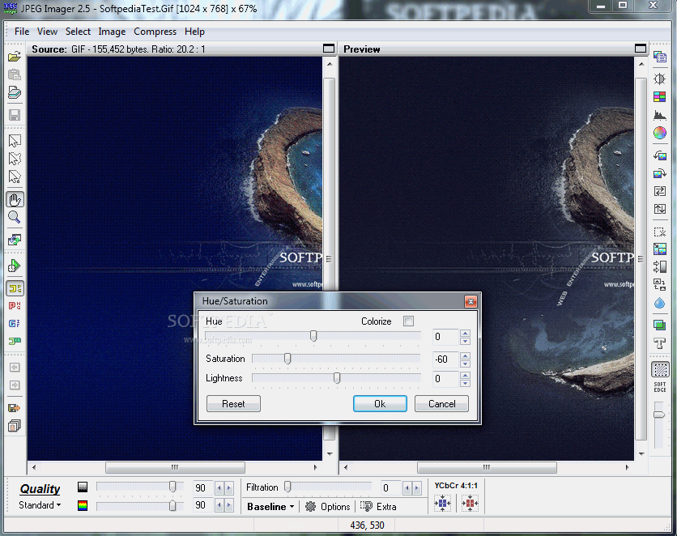Decrease the luminance quality value arrow
This screenshot has height=536, width=677.
tap(219, 488)
